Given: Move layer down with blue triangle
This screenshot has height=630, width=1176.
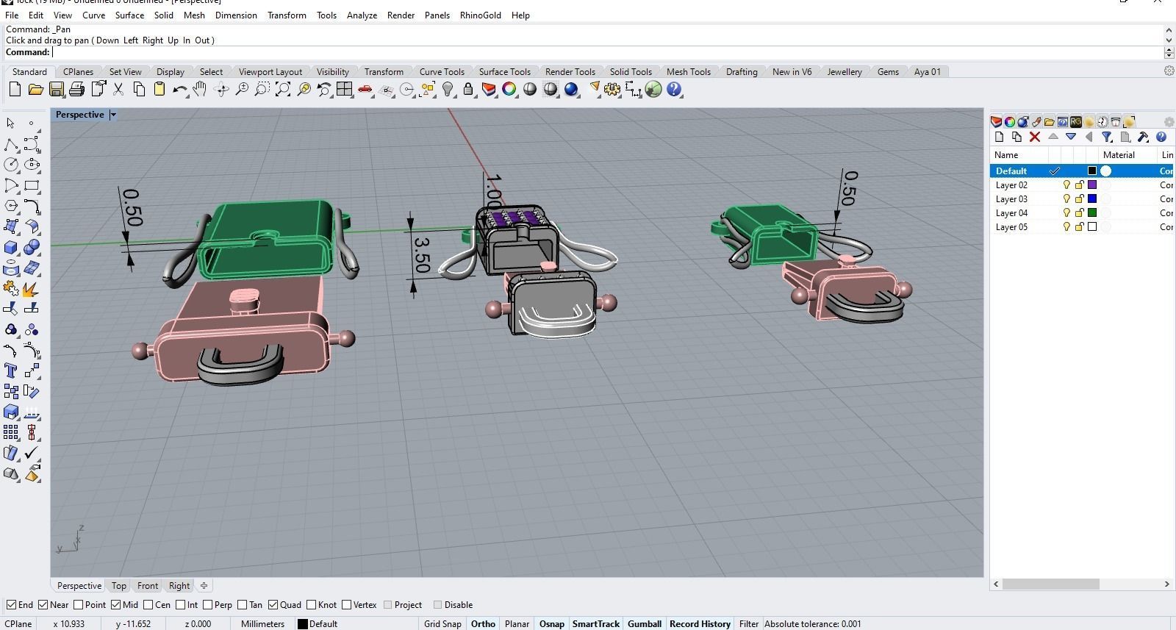Looking at the screenshot, I should point(1071,137).
